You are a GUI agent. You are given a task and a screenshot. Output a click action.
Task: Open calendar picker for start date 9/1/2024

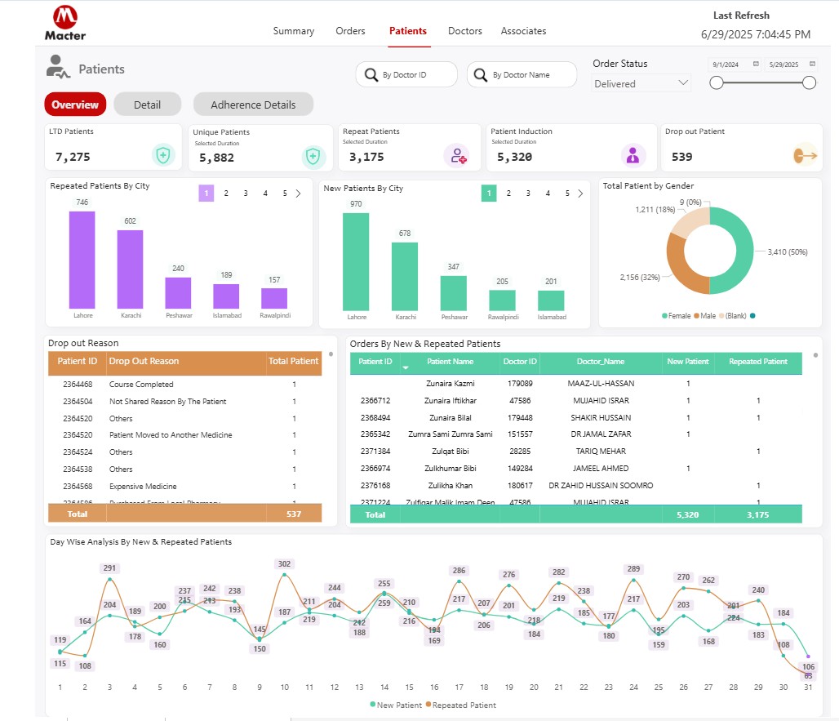pos(756,64)
